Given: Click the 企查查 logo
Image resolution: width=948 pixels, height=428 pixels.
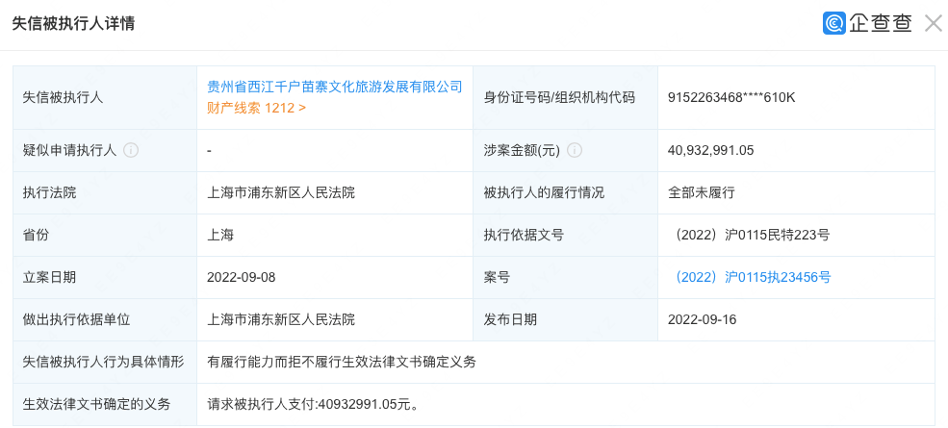Looking at the screenshot, I should pyautogui.click(x=867, y=23).
